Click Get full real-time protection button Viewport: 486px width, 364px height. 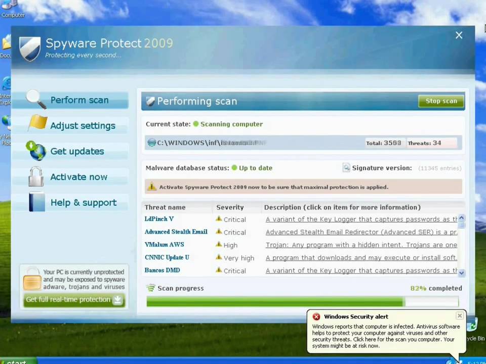(x=74, y=300)
